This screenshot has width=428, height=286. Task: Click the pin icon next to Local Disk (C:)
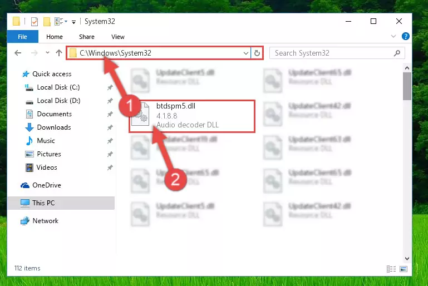(x=110, y=87)
